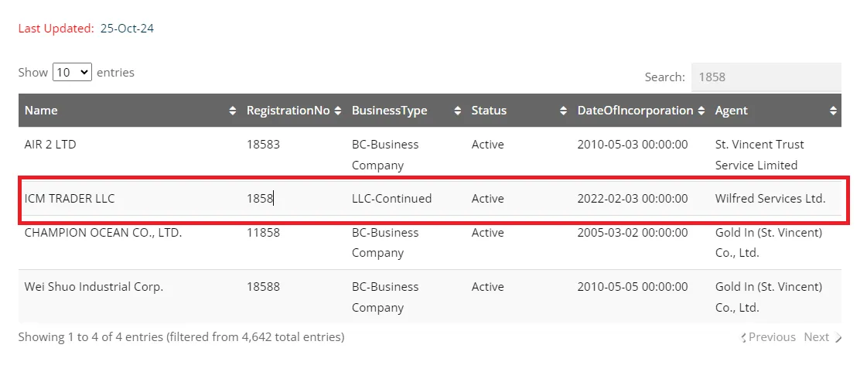Sort by Name column arrows icon
The image size is (867, 372).
pos(233,111)
